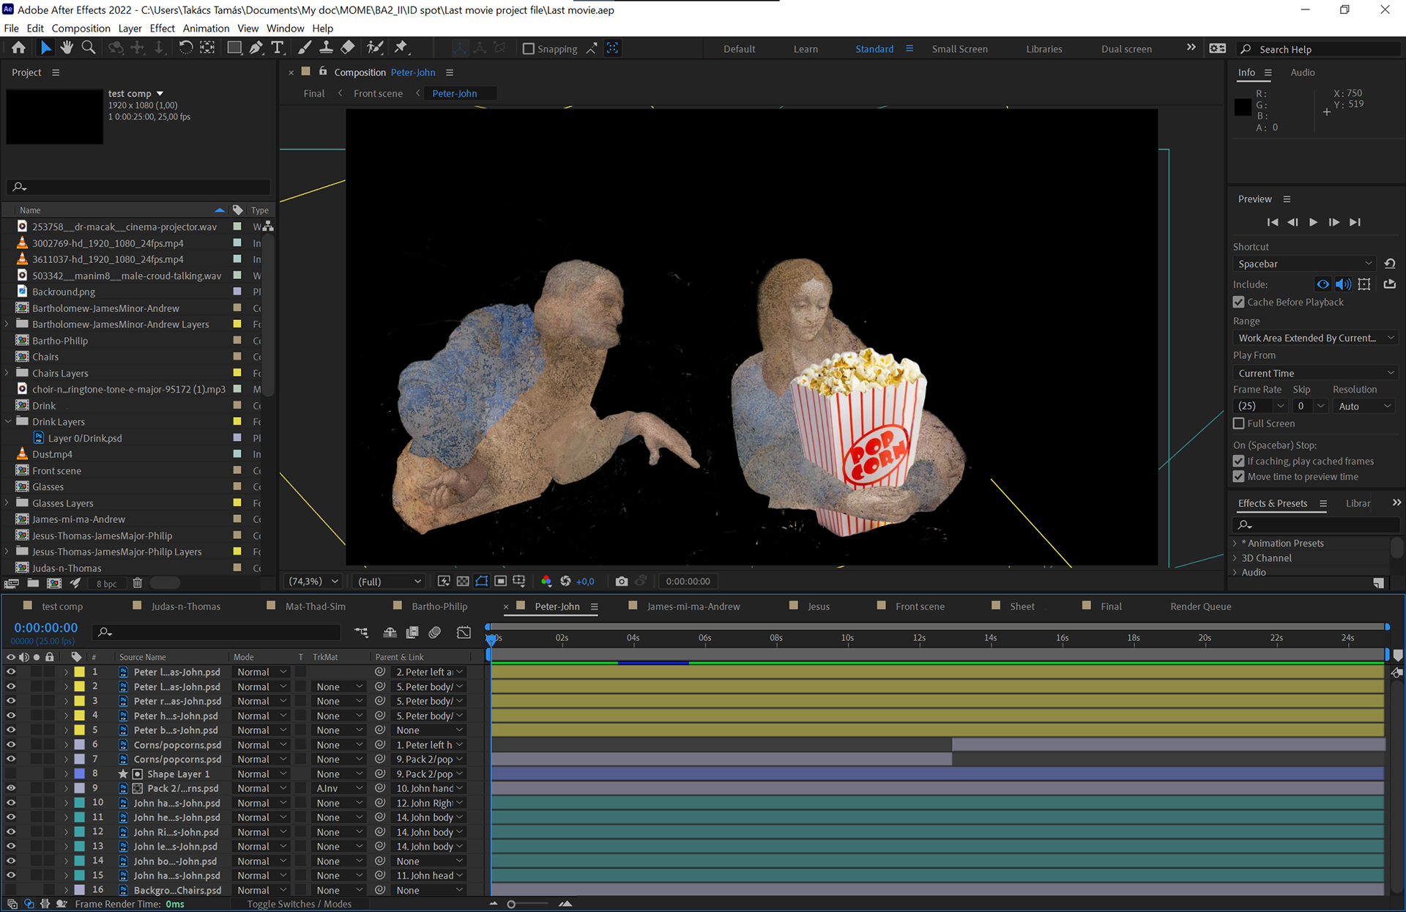Create a new composition icon in Project panel
Screen dimensions: 1406x912
[x=54, y=583]
